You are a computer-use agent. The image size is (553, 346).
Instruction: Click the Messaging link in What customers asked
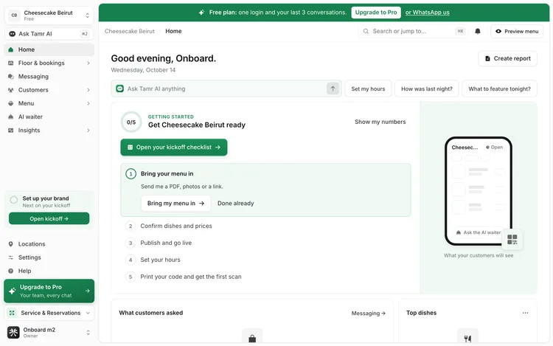(368, 314)
